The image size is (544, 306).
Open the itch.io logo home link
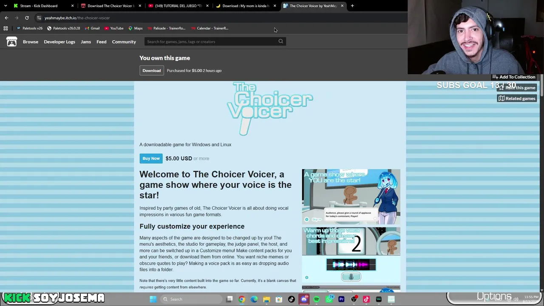pyautogui.click(x=11, y=42)
